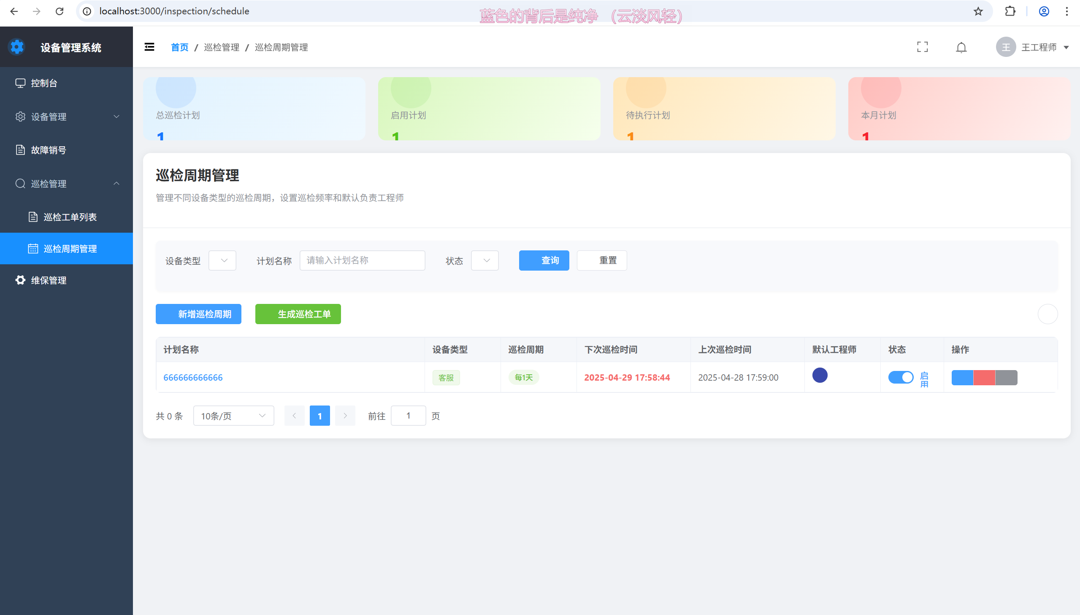Click the hamburger sidebar collapse icon
The image size is (1080, 615).
[x=149, y=47]
